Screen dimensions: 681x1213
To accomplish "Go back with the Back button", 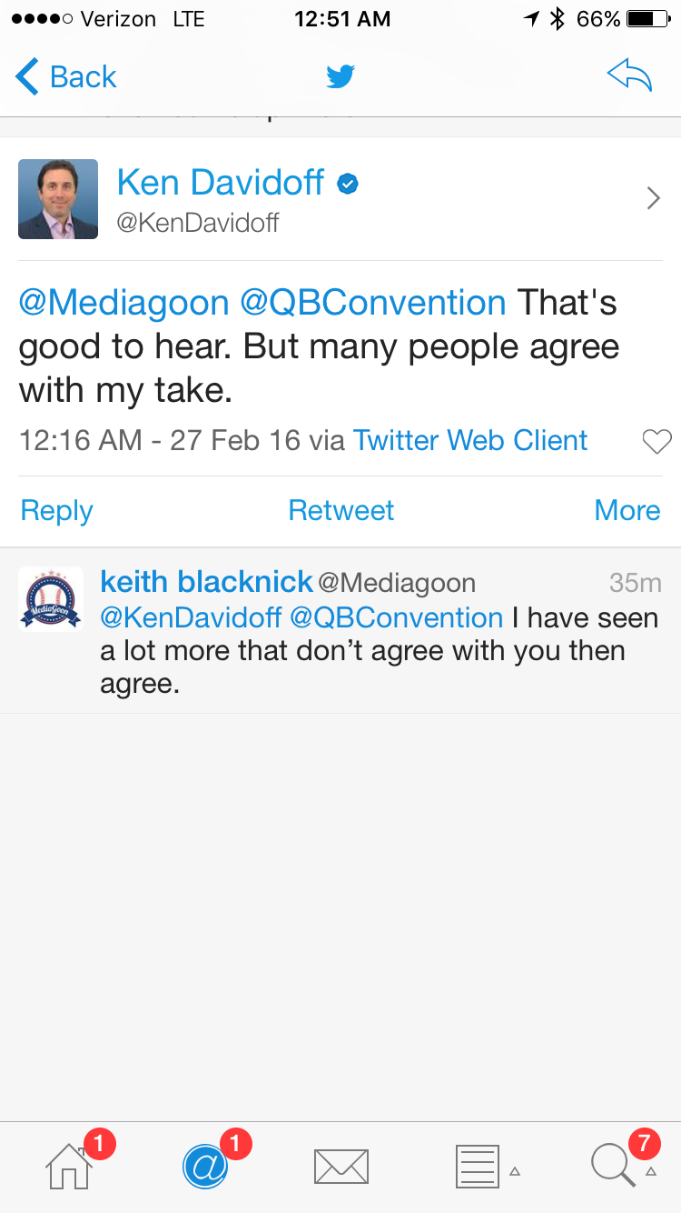I will click(66, 77).
